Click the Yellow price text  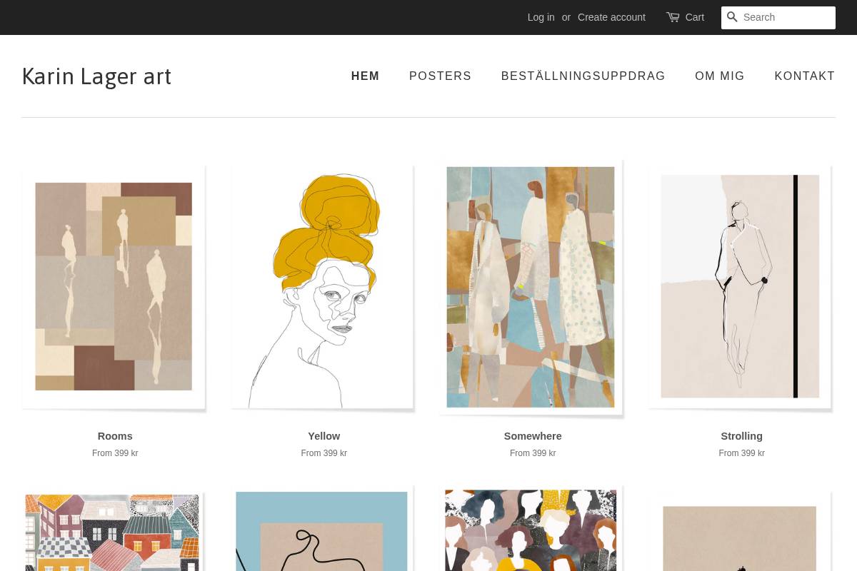click(x=324, y=453)
